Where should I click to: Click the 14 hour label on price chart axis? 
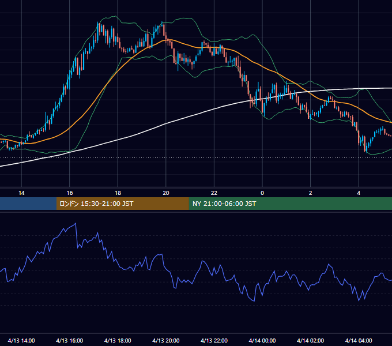(21, 193)
